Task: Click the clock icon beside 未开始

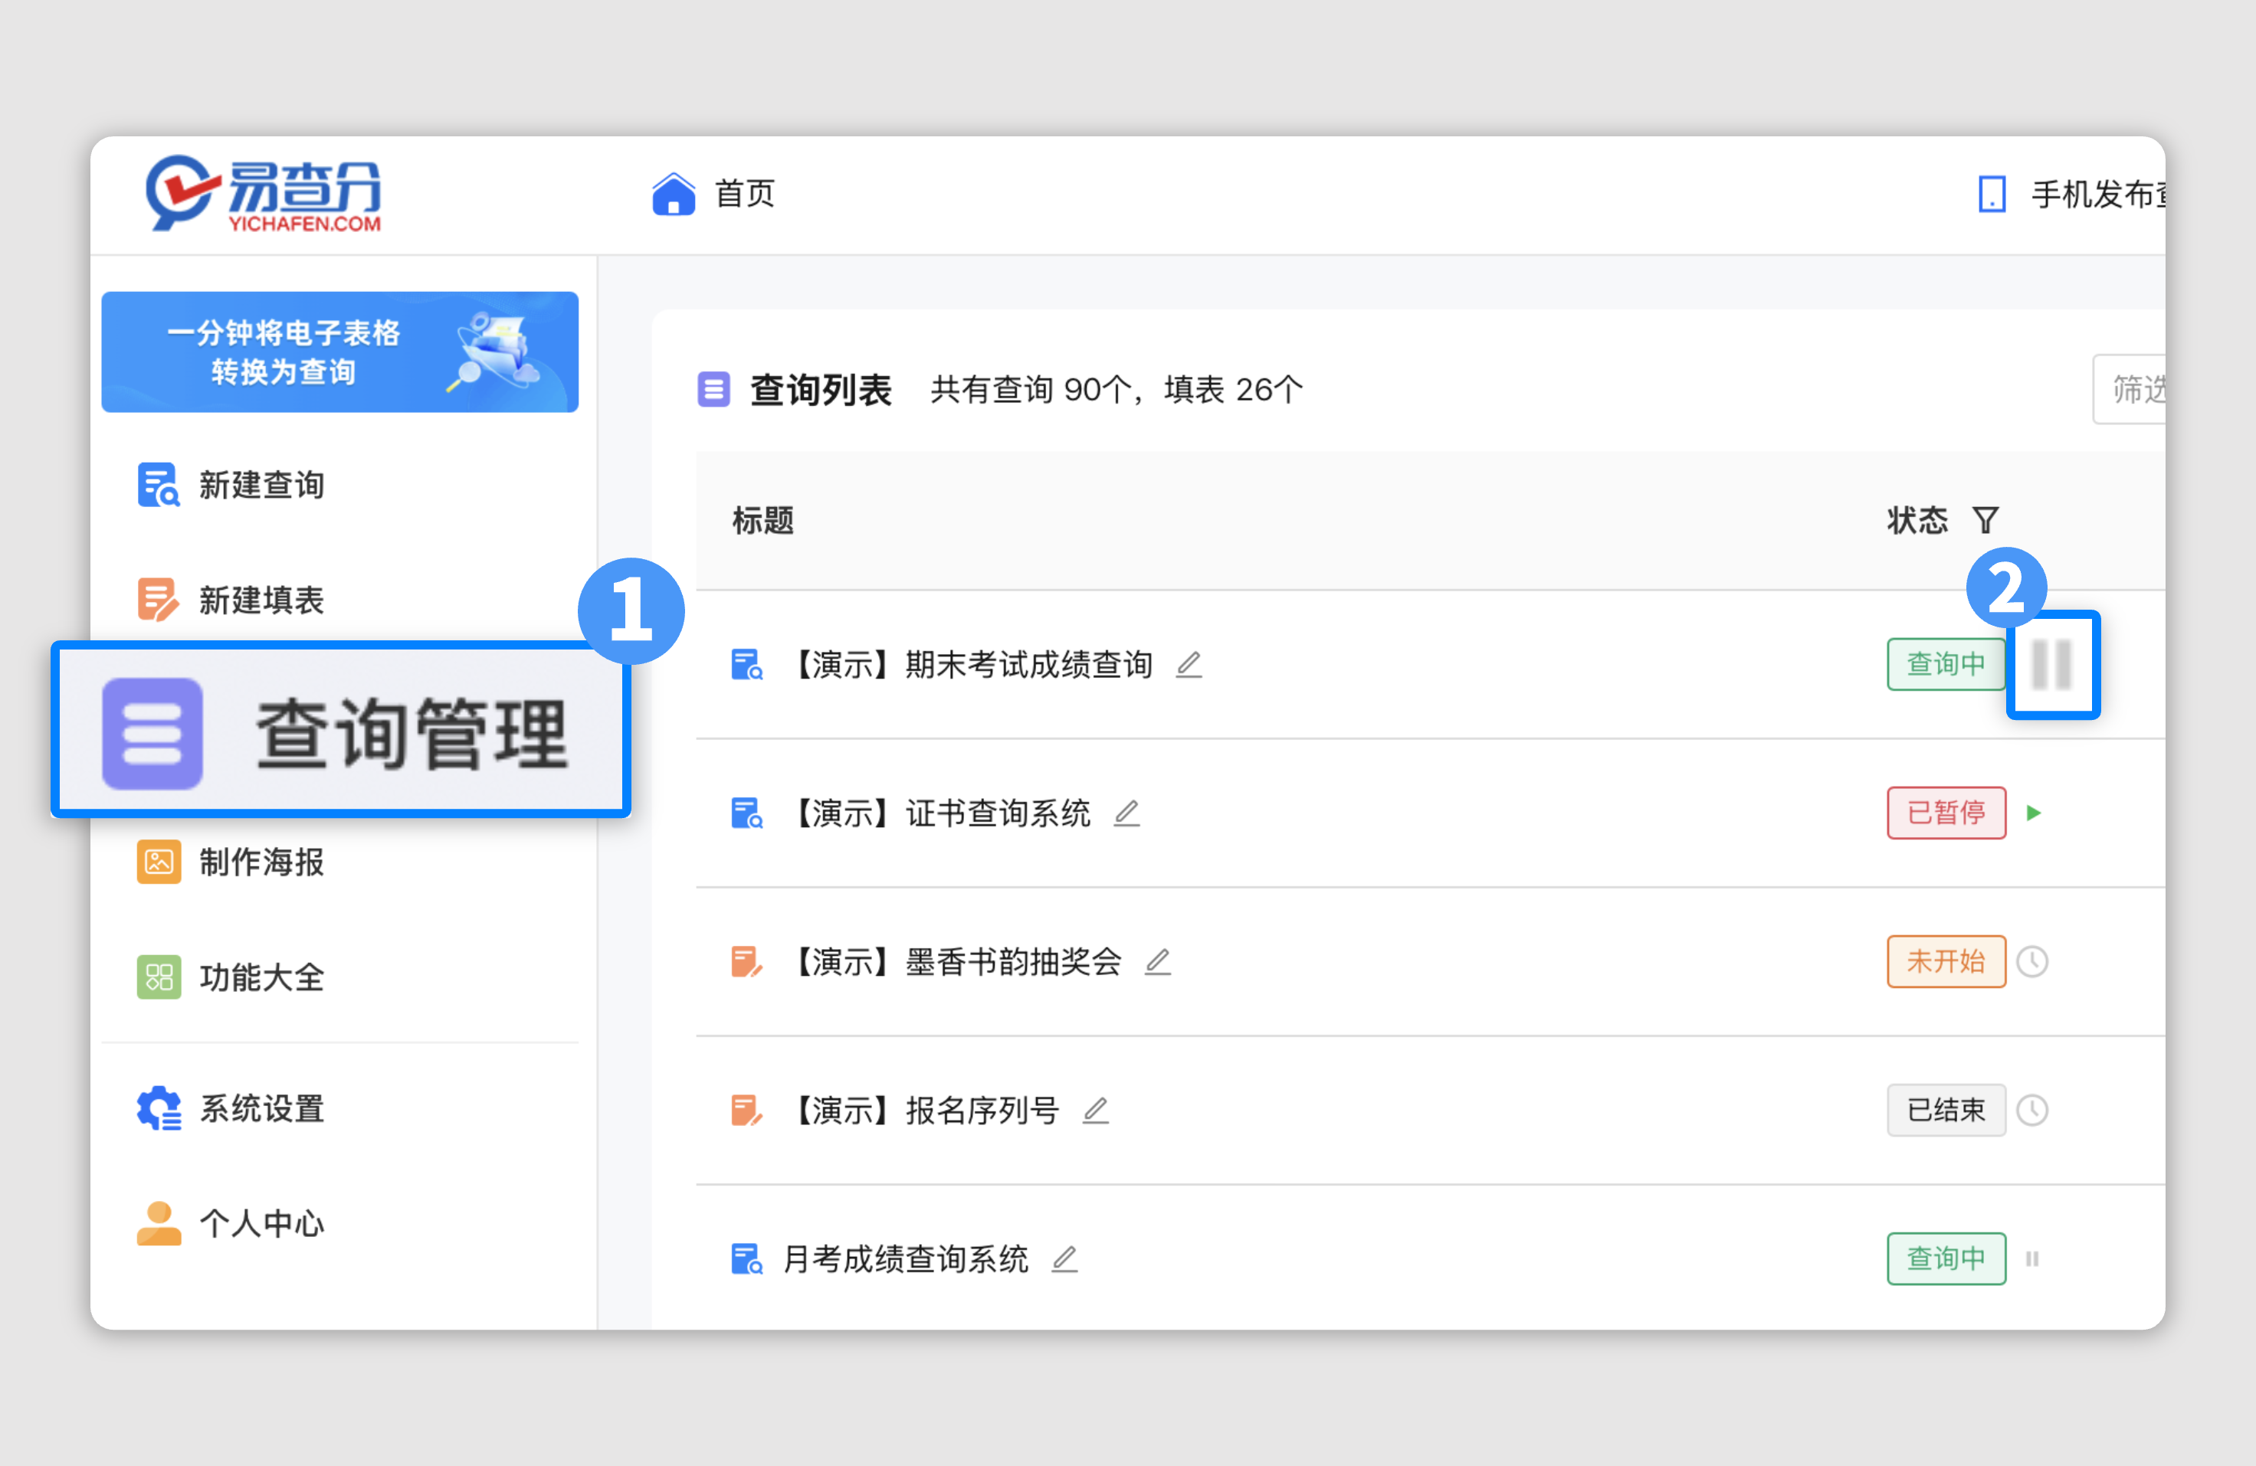Action: (x=2032, y=962)
